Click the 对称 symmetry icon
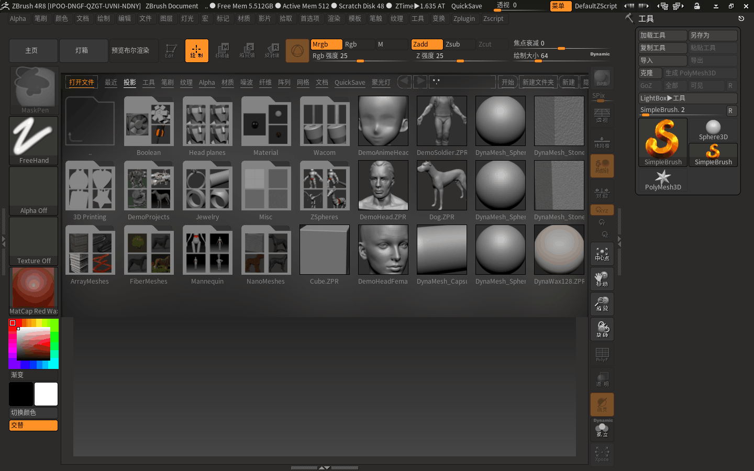 [602, 192]
